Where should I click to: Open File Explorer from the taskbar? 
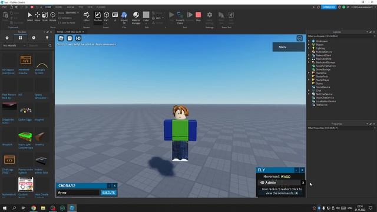click(43, 208)
